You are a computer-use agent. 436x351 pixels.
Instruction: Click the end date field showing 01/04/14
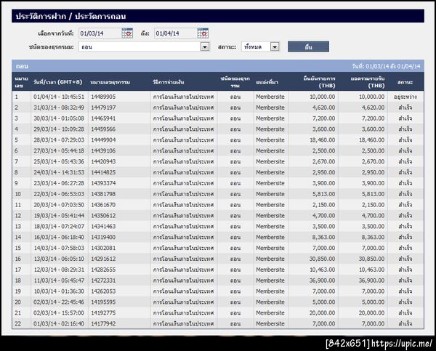175,33
